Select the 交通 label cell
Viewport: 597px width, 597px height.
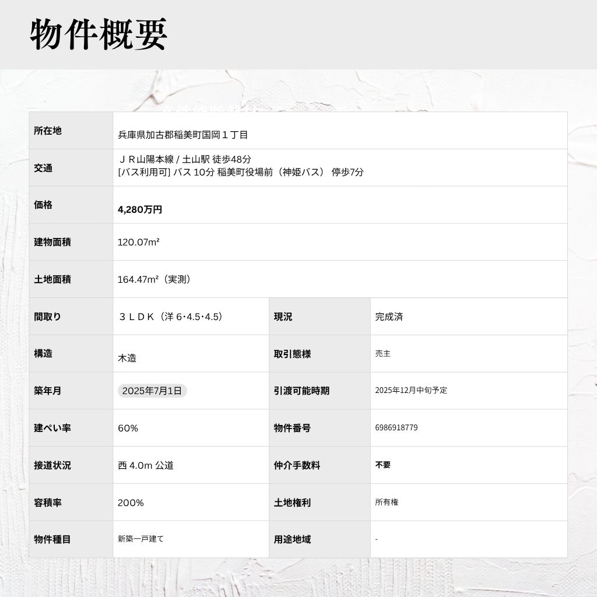pyautogui.click(x=71, y=167)
